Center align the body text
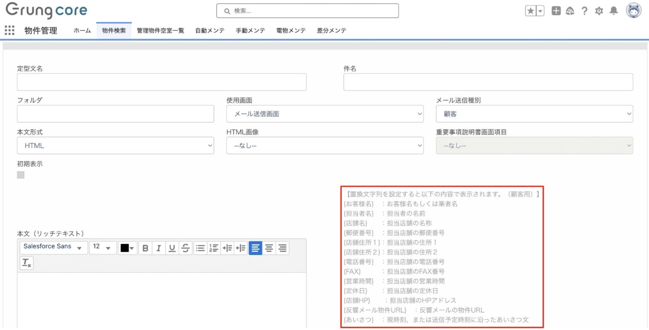The width and height of the screenshot is (649, 330). [269, 248]
